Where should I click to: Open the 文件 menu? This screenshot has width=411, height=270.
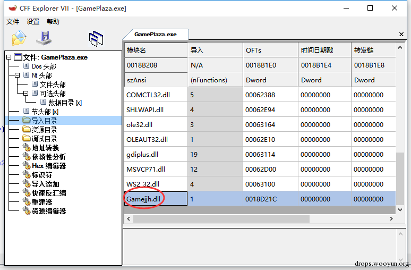13,21
